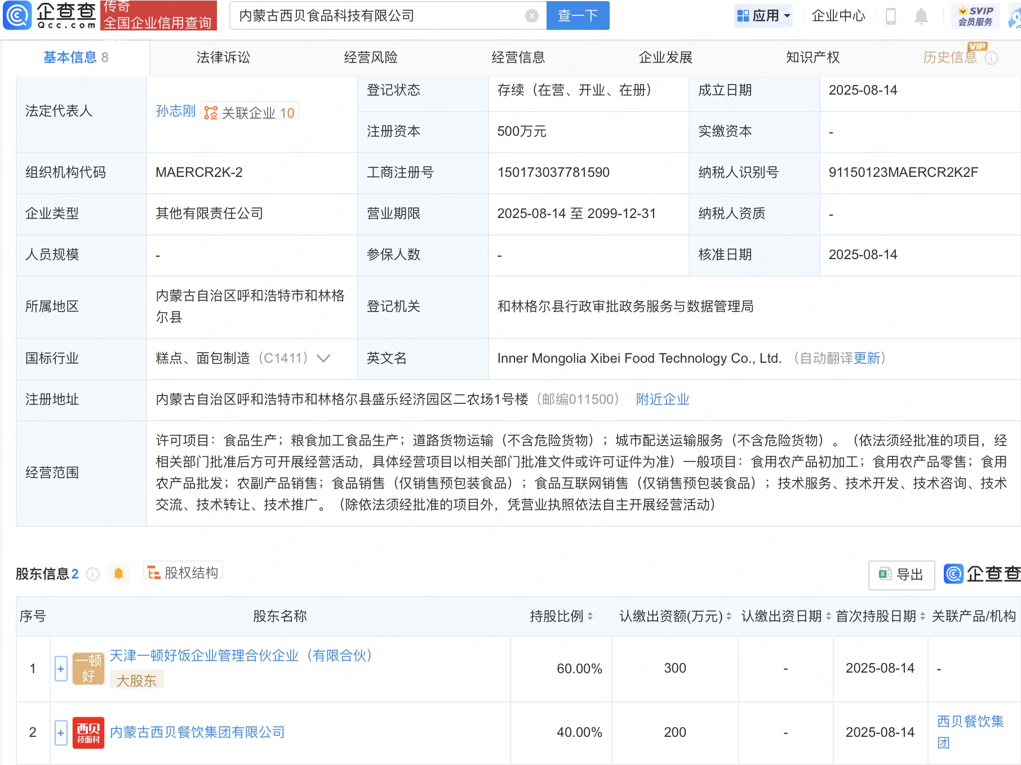Sort by 认缴出资额 column

pos(729,616)
